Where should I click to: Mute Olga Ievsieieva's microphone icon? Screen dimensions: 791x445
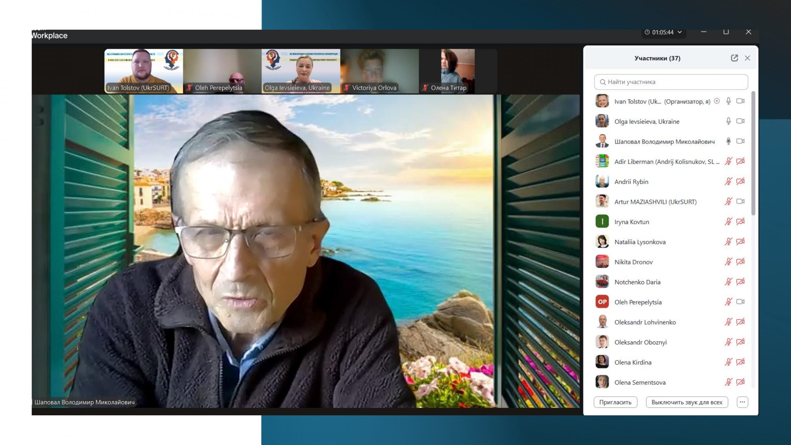pos(728,121)
